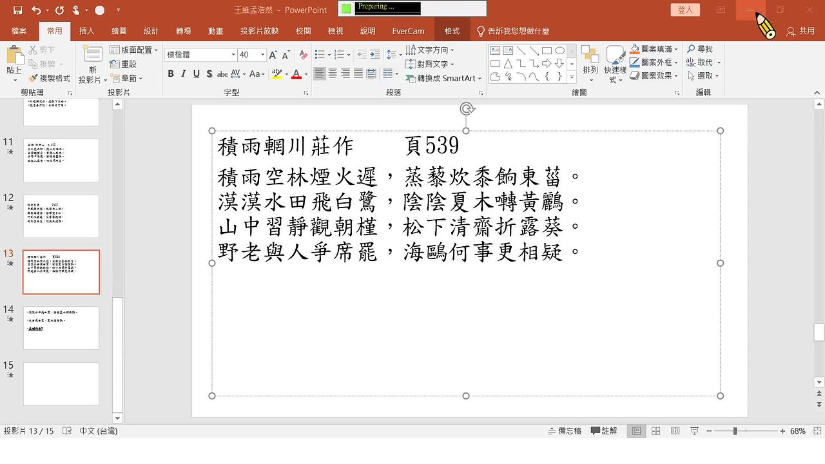Open the 檔案 file tab
Viewport: 825px width, 464px height.
coord(19,31)
